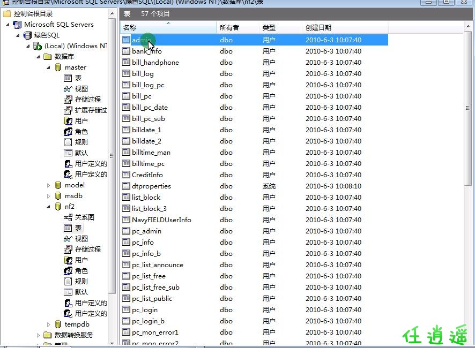475x348 pixels.
Task: Click the 规则 icon under nf2
Action: pos(68,282)
